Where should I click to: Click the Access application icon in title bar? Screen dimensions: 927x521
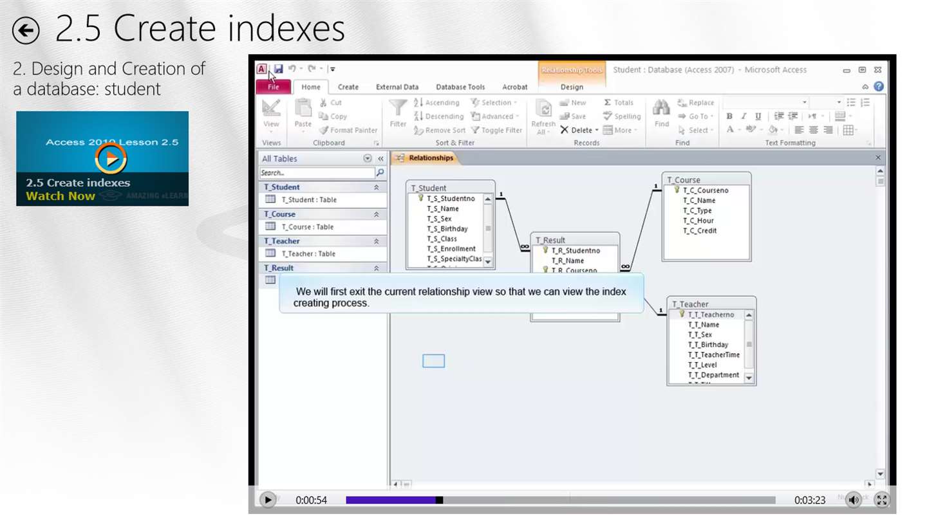[262, 69]
